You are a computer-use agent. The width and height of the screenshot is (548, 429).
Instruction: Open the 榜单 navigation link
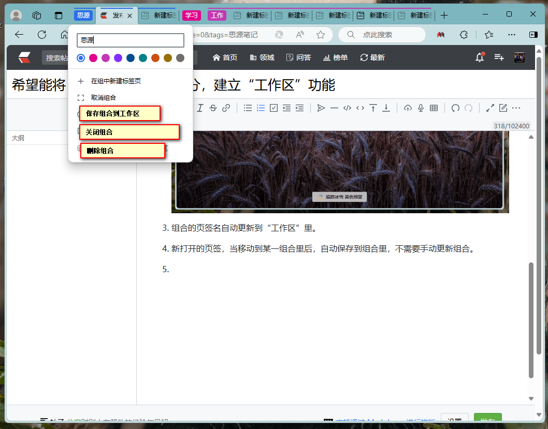[x=335, y=57]
